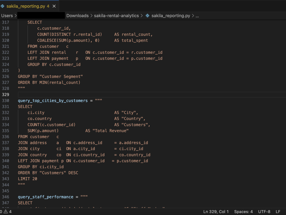This screenshot has height=215, width=286.
Task: Click variable query_staff_performance
Action: coord(45,197)
